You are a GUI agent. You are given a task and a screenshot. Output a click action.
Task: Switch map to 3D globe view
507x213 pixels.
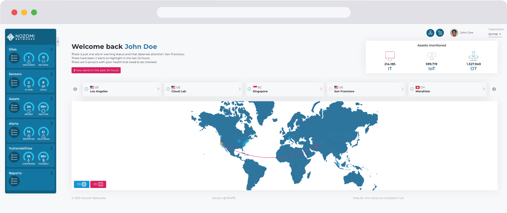pyautogui.click(x=82, y=184)
